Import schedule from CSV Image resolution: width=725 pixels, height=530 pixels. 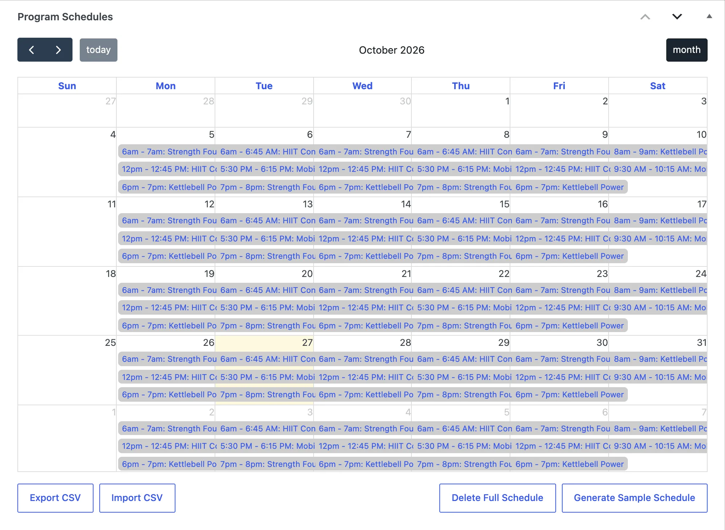(x=137, y=498)
